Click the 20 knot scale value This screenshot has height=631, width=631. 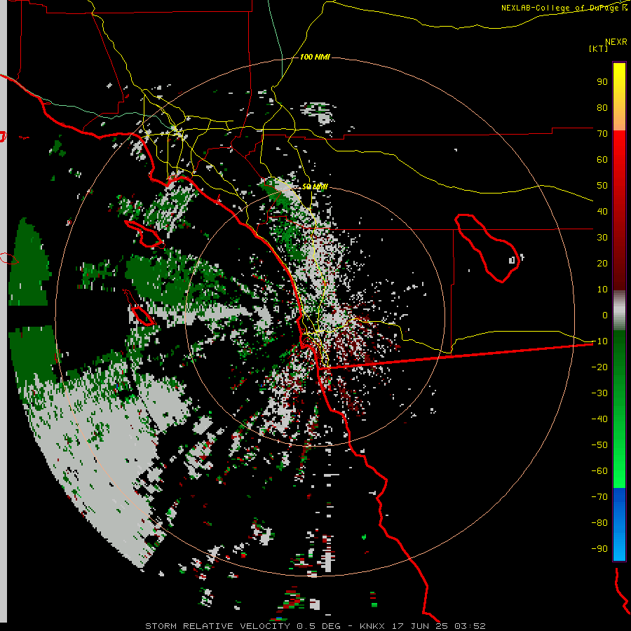[602, 263]
